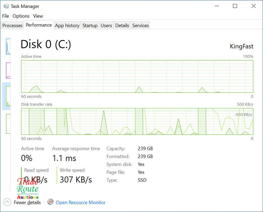Switch to the App history tab
Viewport: 263px width, 212px height.
(x=67, y=26)
